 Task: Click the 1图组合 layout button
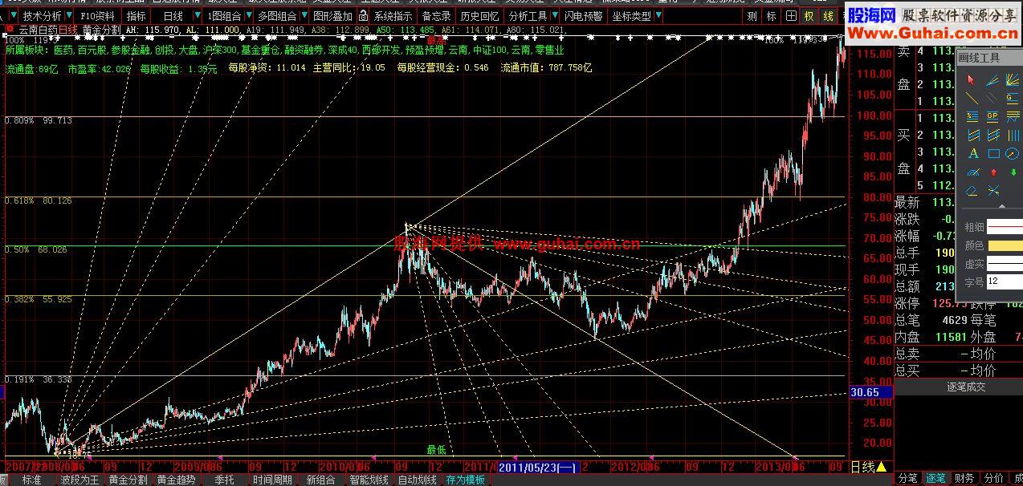pos(224,15)
